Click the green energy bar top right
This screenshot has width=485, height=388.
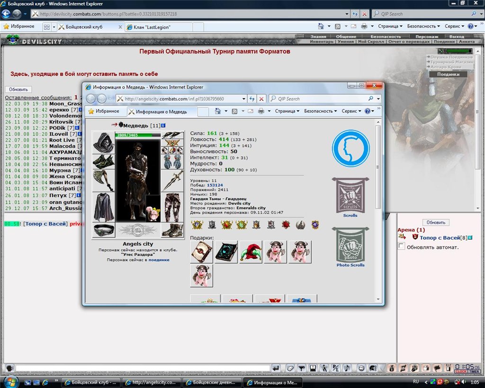click(458, 51)
